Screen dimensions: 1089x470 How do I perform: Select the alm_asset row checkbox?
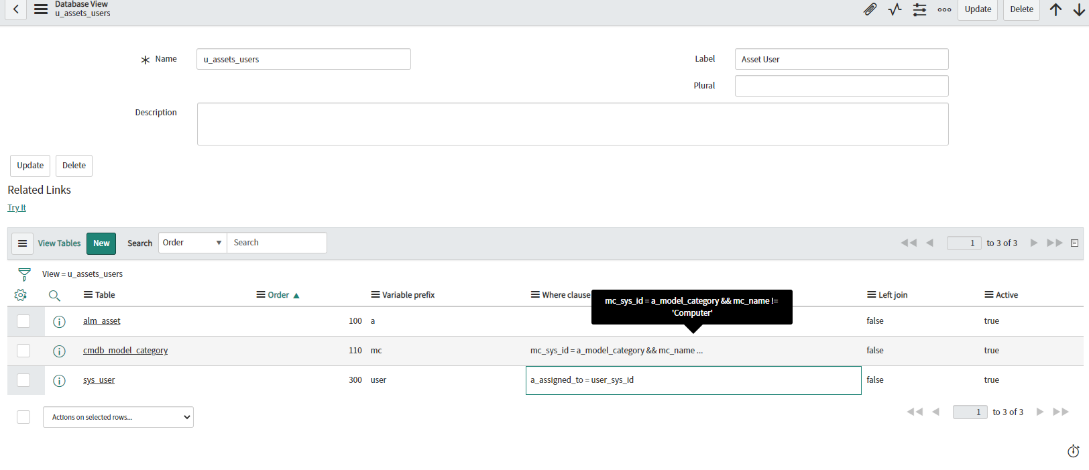coord(23,321)
